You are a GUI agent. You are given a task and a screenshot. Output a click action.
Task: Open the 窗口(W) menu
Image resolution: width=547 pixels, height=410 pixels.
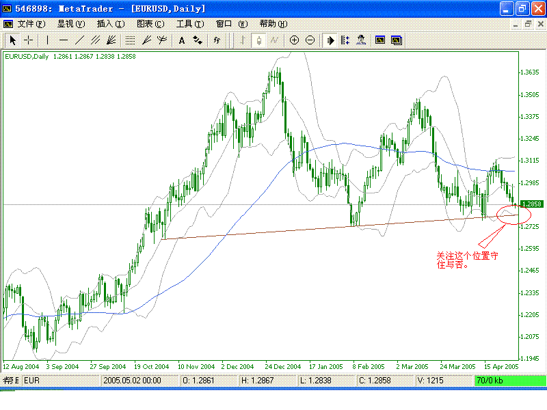tap(232, 24)
